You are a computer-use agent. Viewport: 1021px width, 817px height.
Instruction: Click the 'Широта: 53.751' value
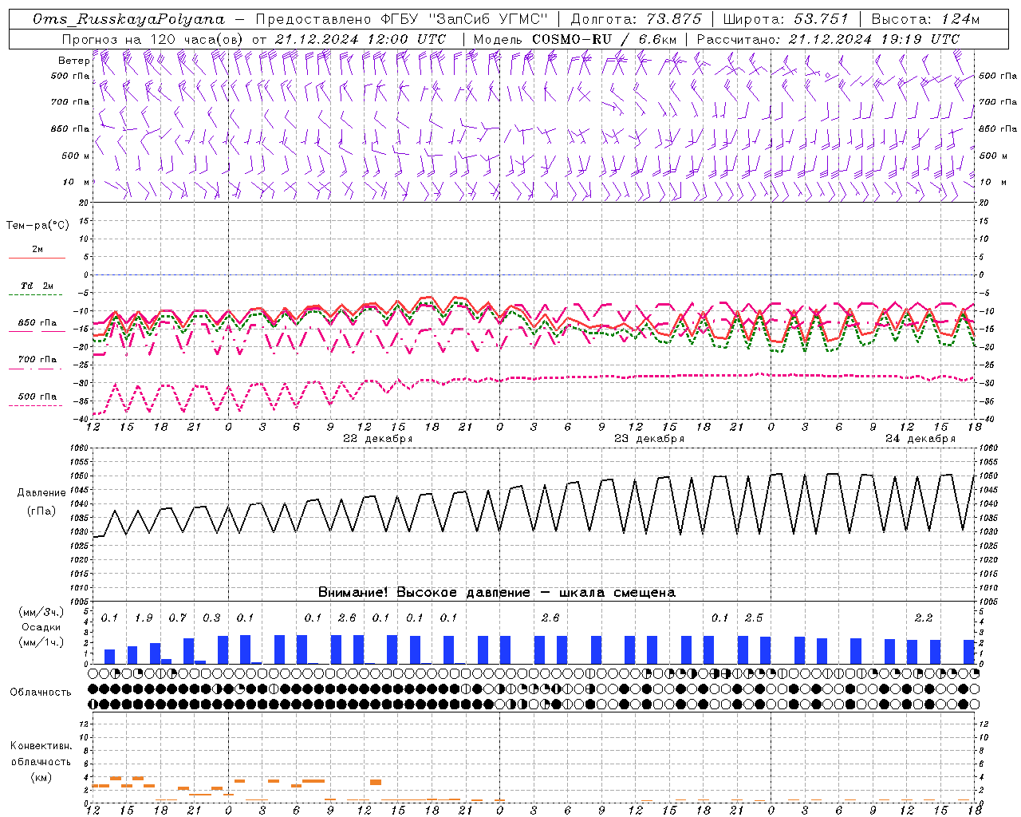786,19
